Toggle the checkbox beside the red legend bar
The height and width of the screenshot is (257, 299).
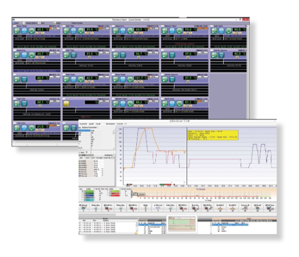108,196
